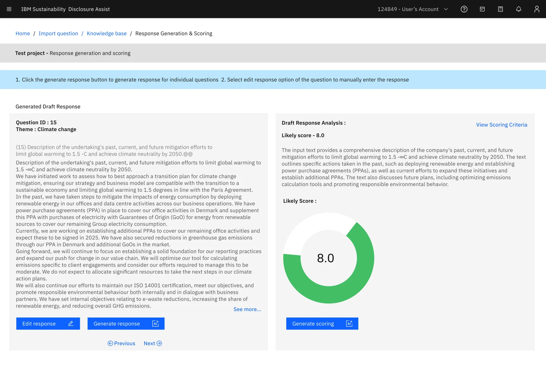Screen dimensions: 546x388
Task: Click the Question ID : 15 heading
Action: click(36, 122)
